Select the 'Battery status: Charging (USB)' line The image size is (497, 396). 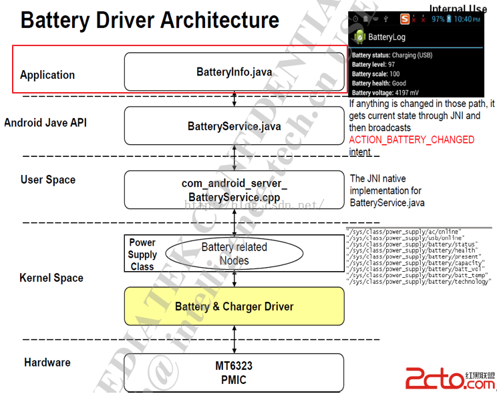click(x=392, y=55)
